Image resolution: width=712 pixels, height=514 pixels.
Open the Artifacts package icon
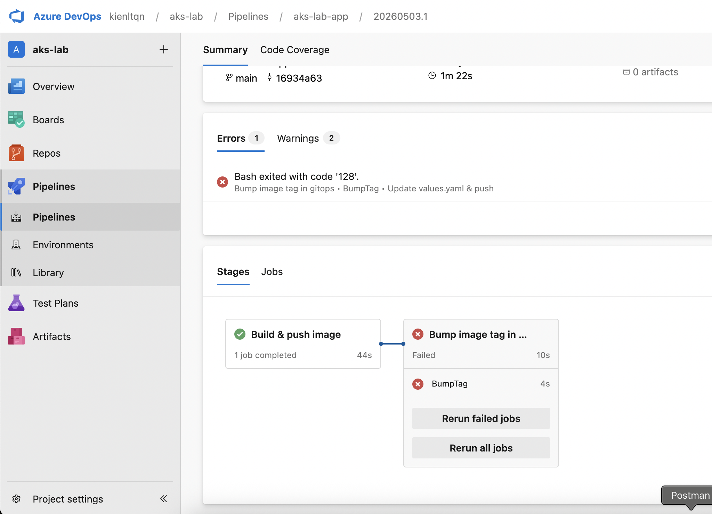tap(16, 337)
